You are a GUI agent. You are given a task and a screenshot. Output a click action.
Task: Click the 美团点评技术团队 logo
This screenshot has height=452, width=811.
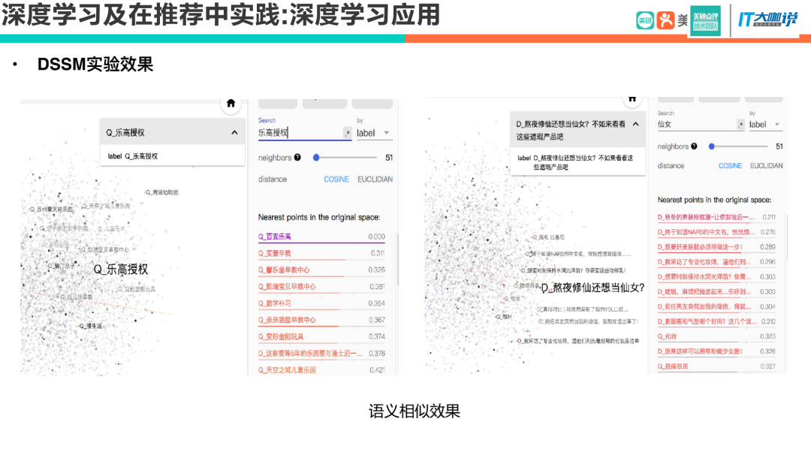tap(704, 20)
